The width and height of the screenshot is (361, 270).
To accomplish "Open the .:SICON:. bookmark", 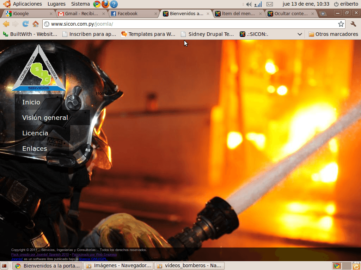I will [x=254, y=34].
